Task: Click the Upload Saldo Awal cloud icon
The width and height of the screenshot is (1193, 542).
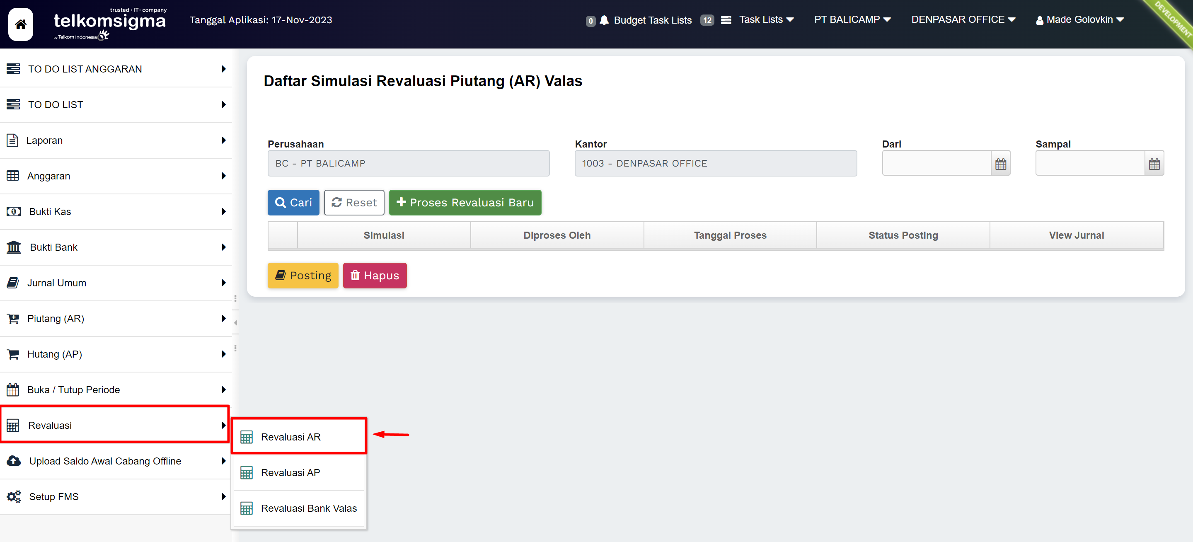Action: pyautogui.click(x=13, y=461)
